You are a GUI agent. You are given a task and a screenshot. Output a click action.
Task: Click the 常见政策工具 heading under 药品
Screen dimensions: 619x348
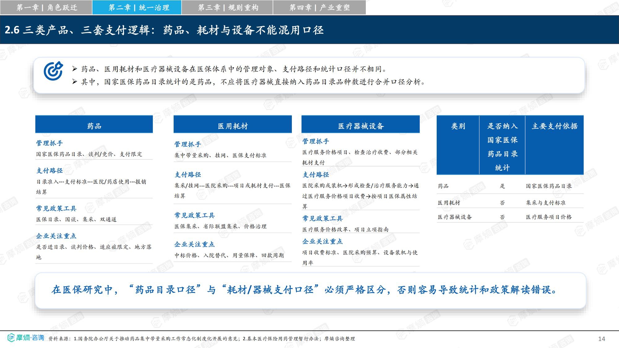coord(56,208)
